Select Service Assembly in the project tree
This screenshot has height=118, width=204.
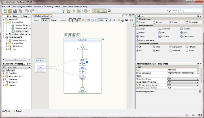point(19,40)
